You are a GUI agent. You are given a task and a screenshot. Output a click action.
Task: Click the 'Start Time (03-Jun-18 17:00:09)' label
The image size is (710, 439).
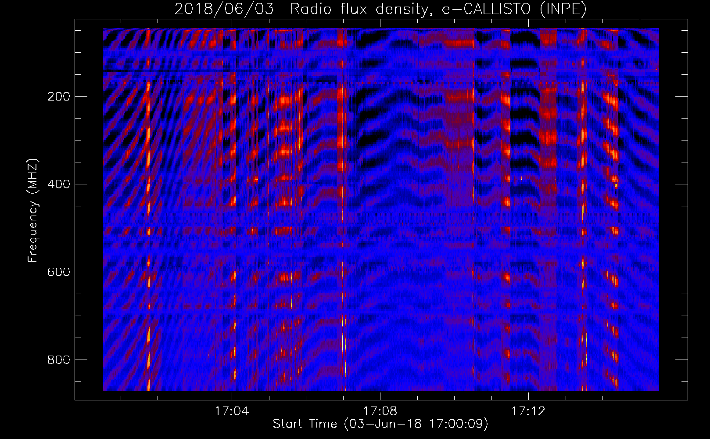(x=380, y=424)
